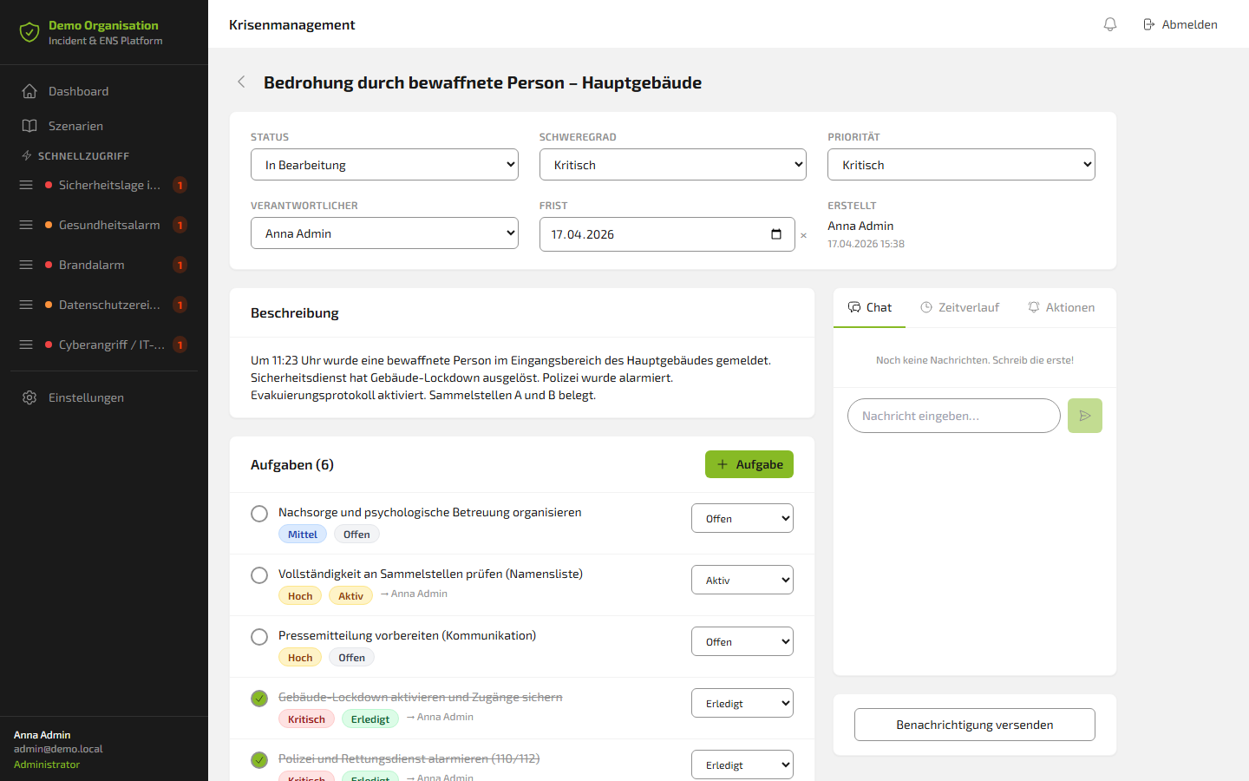Click hamburger icon next to Cyberangriff

pyautogui.click(x=26, y=345)
